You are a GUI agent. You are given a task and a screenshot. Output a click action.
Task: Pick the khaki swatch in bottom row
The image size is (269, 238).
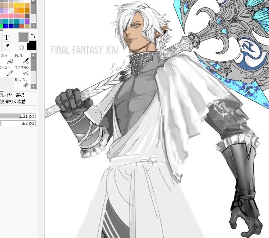tap(27, 26)
